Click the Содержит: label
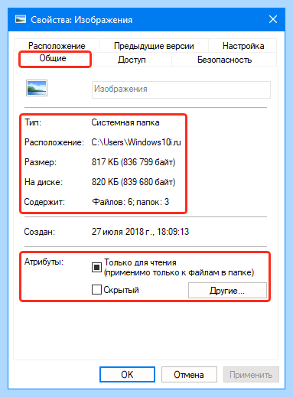 44,202
